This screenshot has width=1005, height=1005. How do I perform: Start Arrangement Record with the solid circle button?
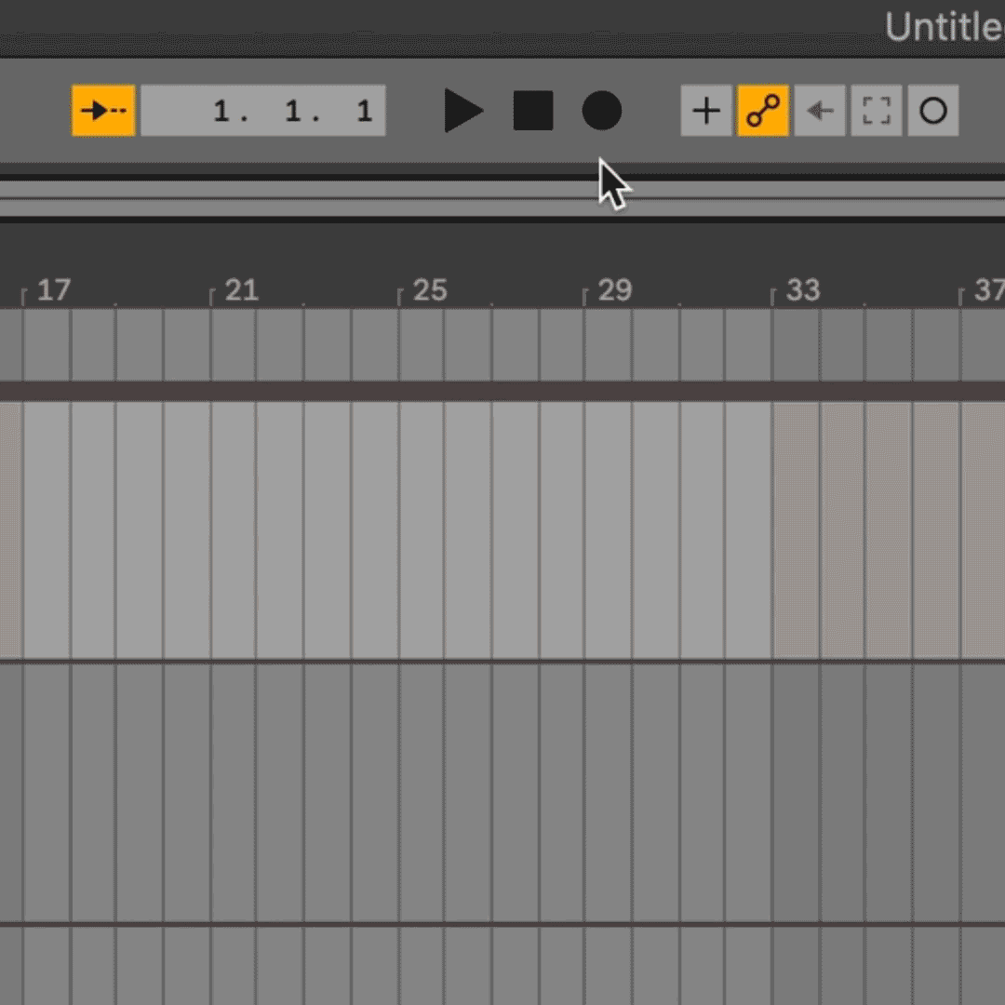pos(601,111)
